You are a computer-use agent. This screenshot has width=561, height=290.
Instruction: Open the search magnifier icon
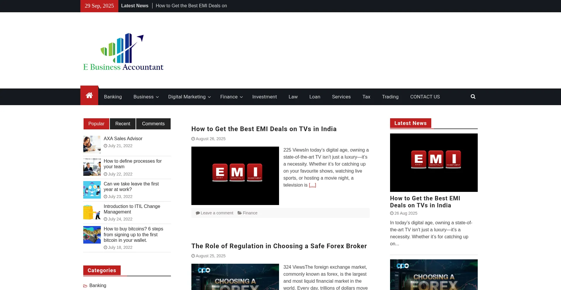473,97
